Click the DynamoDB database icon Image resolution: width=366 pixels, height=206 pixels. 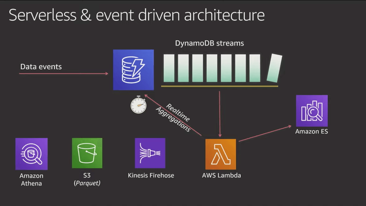(x=133, y=70)
